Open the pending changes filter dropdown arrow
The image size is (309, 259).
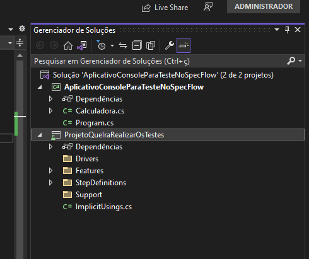pos(112,45)
